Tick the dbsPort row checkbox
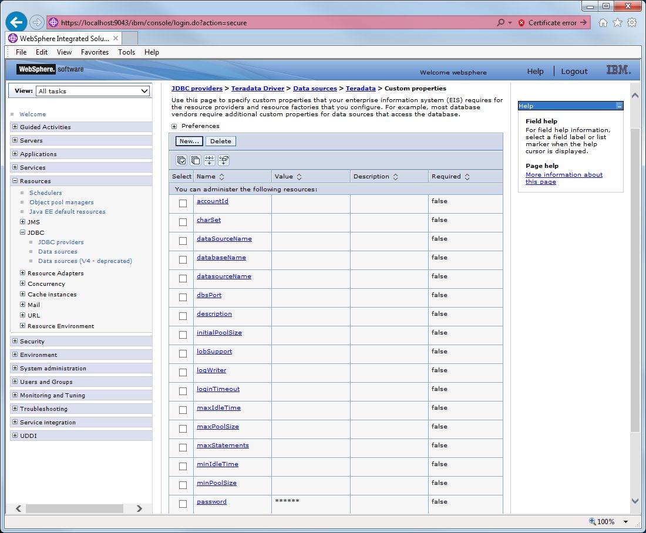646x533 pixels. [183, 298]
